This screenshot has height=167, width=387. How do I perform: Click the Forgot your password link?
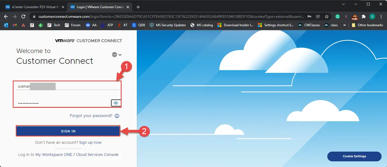pyautogui.click(x=91, y=116)
